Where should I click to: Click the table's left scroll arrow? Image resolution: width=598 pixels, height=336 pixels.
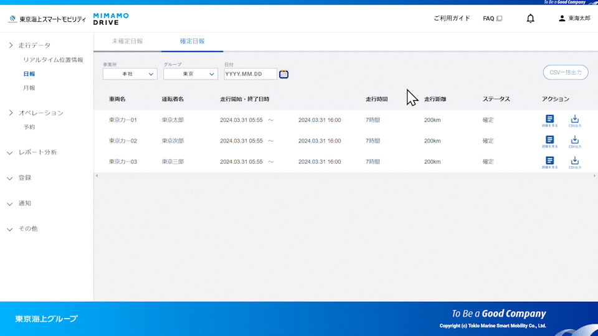tap(97, 175)
